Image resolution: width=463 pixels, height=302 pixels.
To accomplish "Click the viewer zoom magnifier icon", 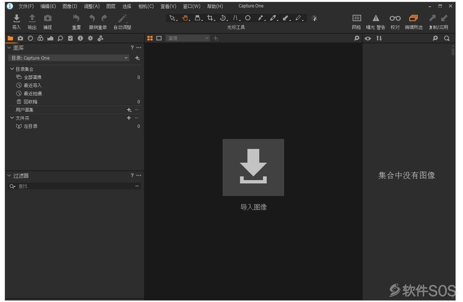I will (357, 38).
